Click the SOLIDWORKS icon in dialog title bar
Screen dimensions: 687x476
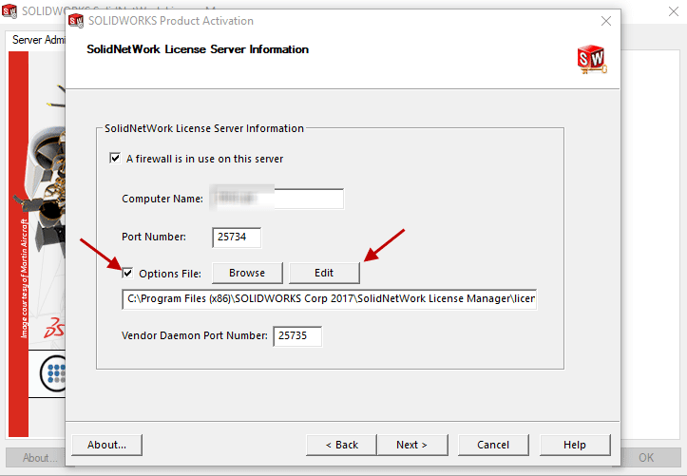(76, 21)
